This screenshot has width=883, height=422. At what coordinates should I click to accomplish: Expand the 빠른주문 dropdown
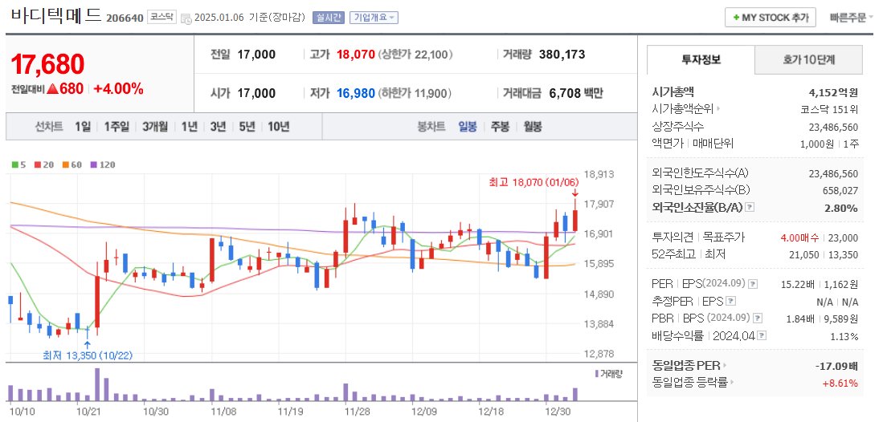(x=852, y=18)
